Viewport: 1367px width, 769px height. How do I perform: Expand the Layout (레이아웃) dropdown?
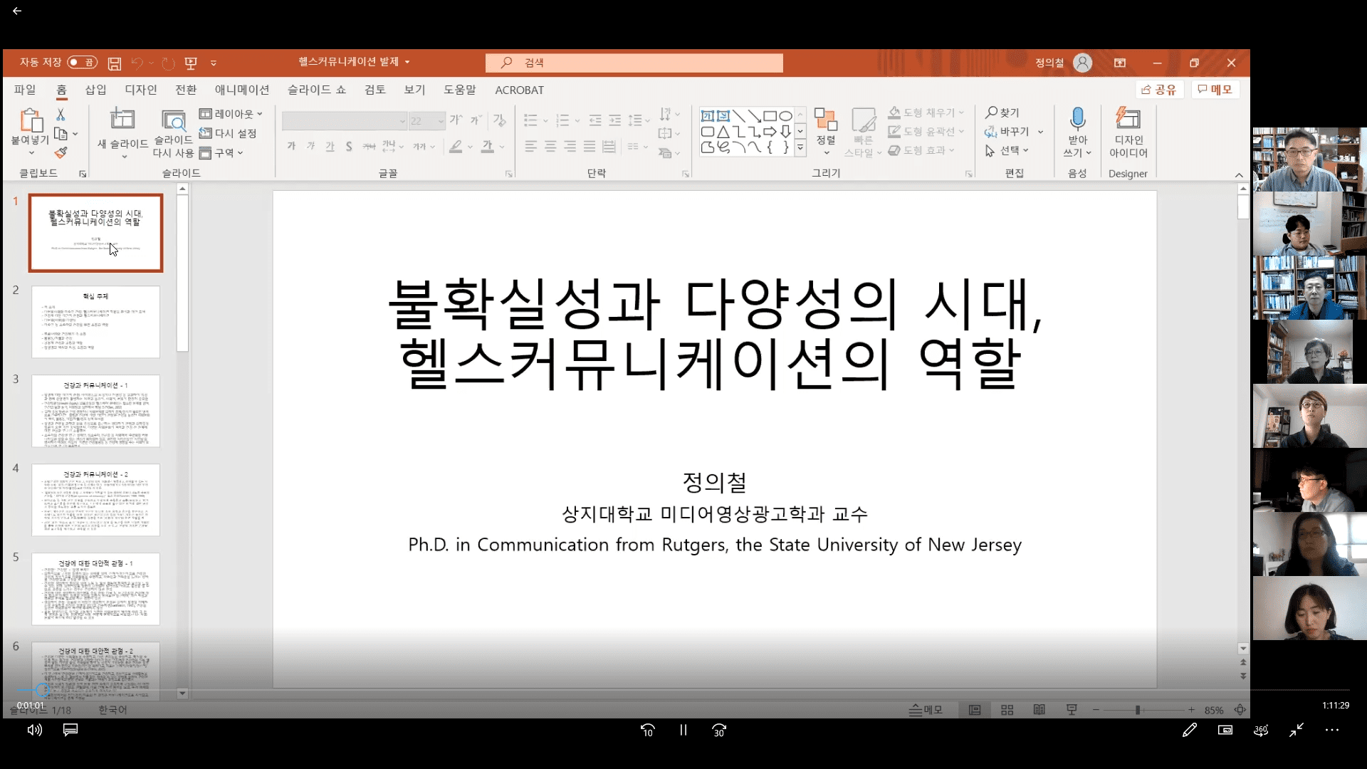(x=231, y=113)
